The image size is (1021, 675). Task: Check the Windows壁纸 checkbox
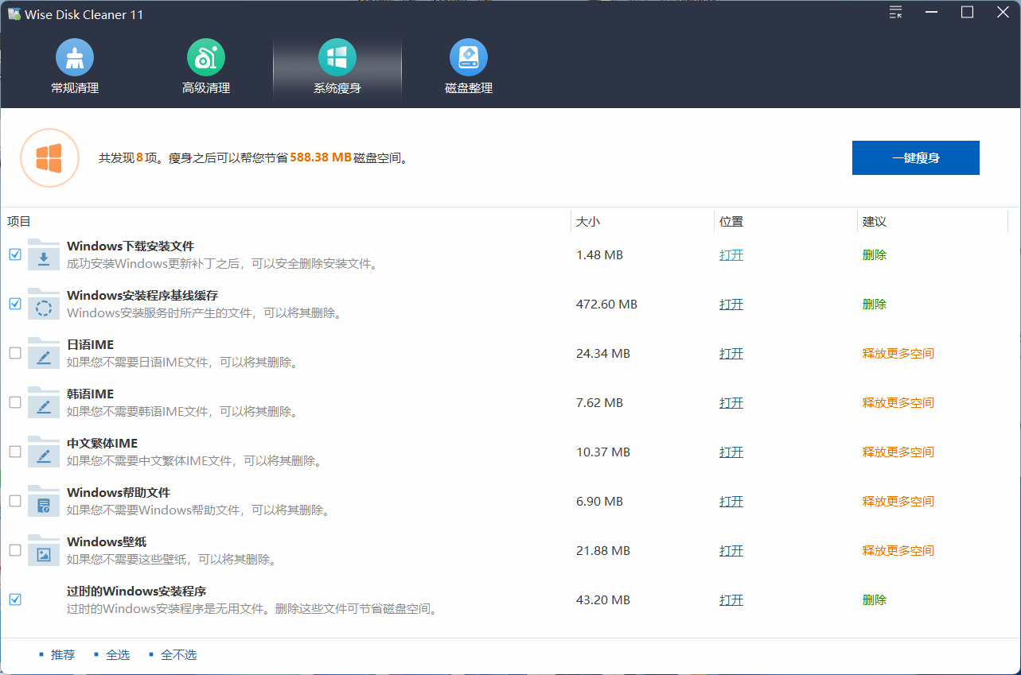point(15,550)
